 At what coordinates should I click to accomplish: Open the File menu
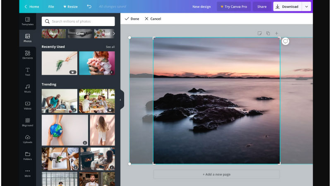pos(51,7)
